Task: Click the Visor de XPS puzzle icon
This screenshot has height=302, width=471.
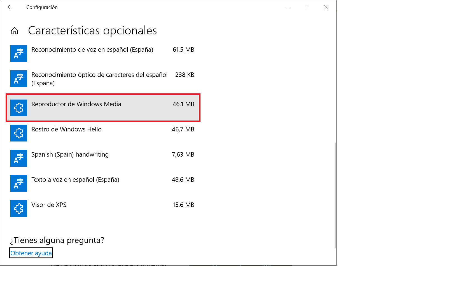Action: click(x=19, y=209)
